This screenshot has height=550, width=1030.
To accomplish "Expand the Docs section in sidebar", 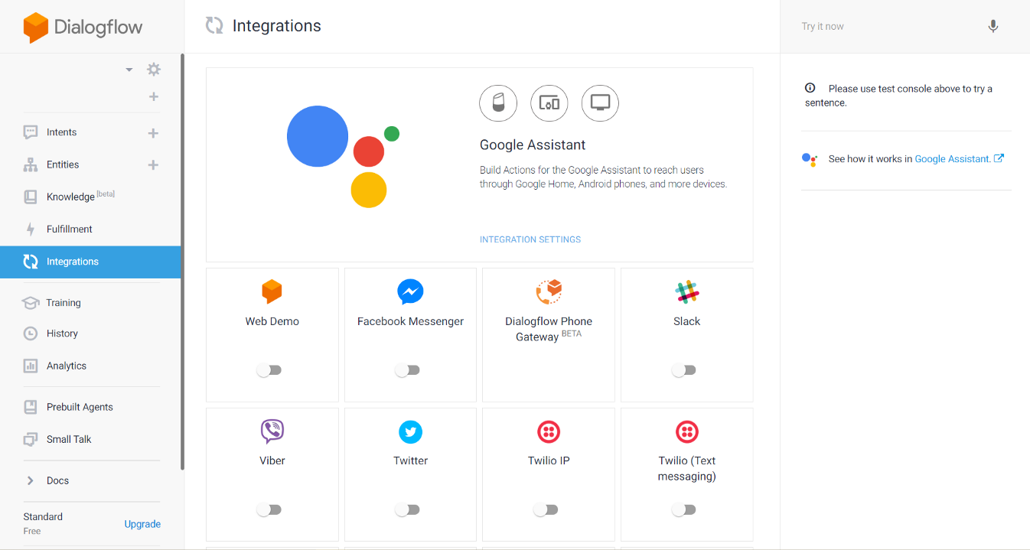I will tap(31, 480).
